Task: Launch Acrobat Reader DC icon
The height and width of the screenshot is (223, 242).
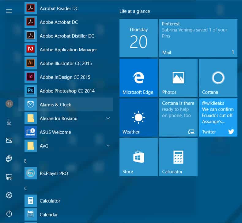Action: point(31,8)
